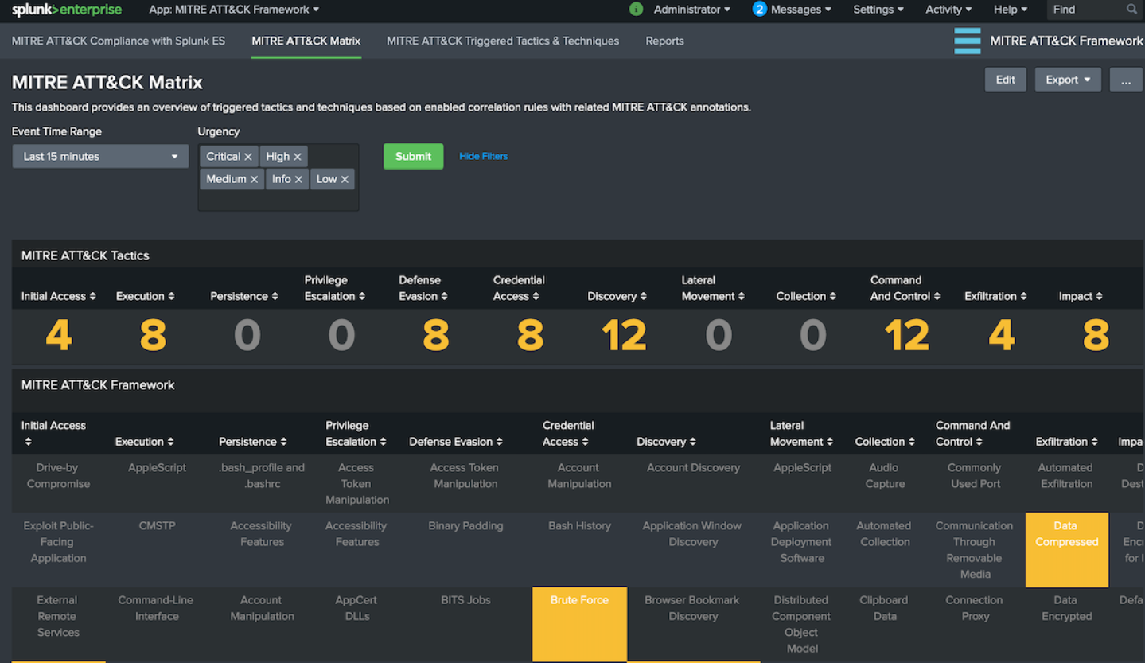The width and height of the screenshot is (1145, 663).
Task: Sort Tactics panel by Collection column
Action: point(806,296)
